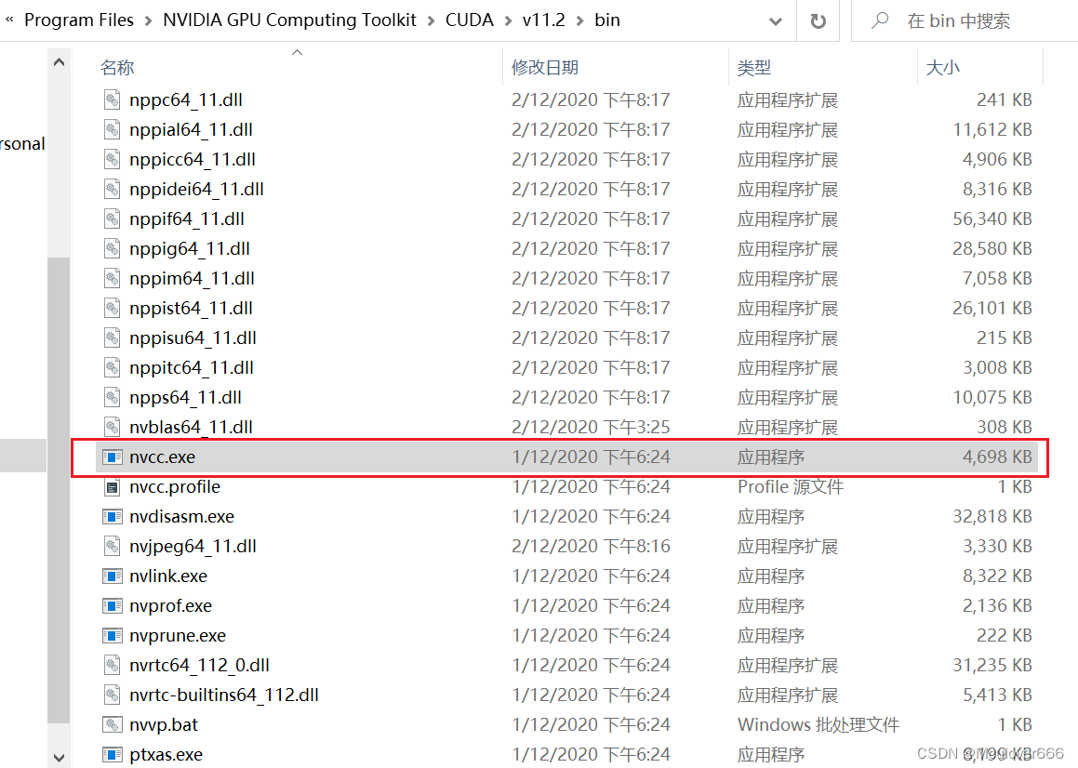The image size is (1078, 768).
Task: Go to the CUDA breadcrumb folder
Action: click(x=470, y=20)
